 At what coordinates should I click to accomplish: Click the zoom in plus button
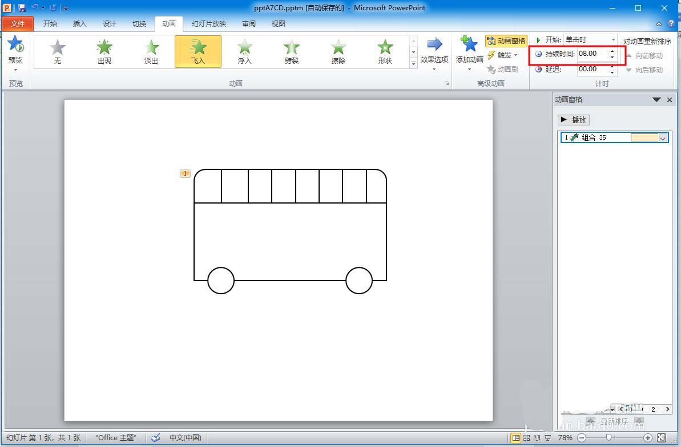pos(647,438)
